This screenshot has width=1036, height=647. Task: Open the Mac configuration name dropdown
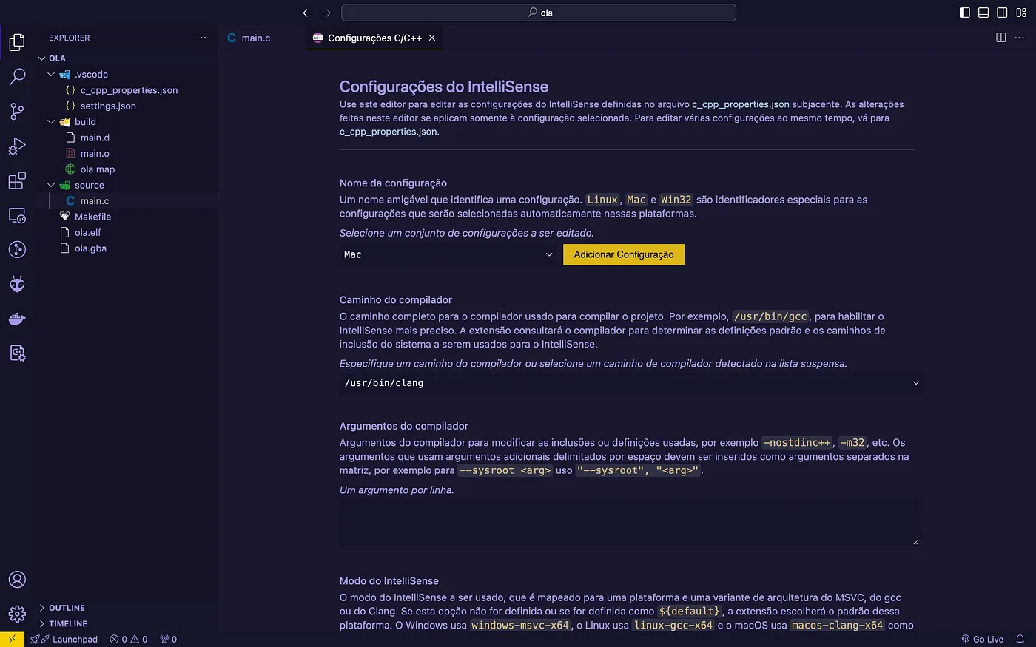point(448,254)
